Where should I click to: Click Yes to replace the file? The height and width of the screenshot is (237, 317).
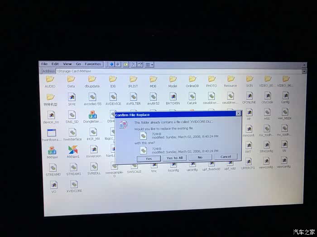tap(149, 158)
